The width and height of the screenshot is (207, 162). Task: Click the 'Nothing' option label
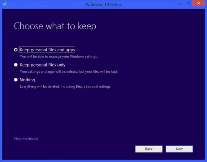[x=27, y=80]
